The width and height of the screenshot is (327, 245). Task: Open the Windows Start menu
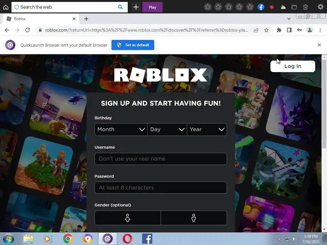tap(9, 239)
